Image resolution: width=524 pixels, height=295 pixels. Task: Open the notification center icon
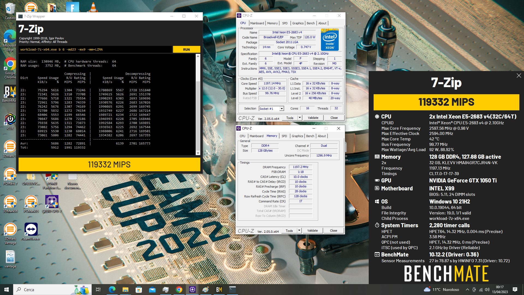coord(515,290)
